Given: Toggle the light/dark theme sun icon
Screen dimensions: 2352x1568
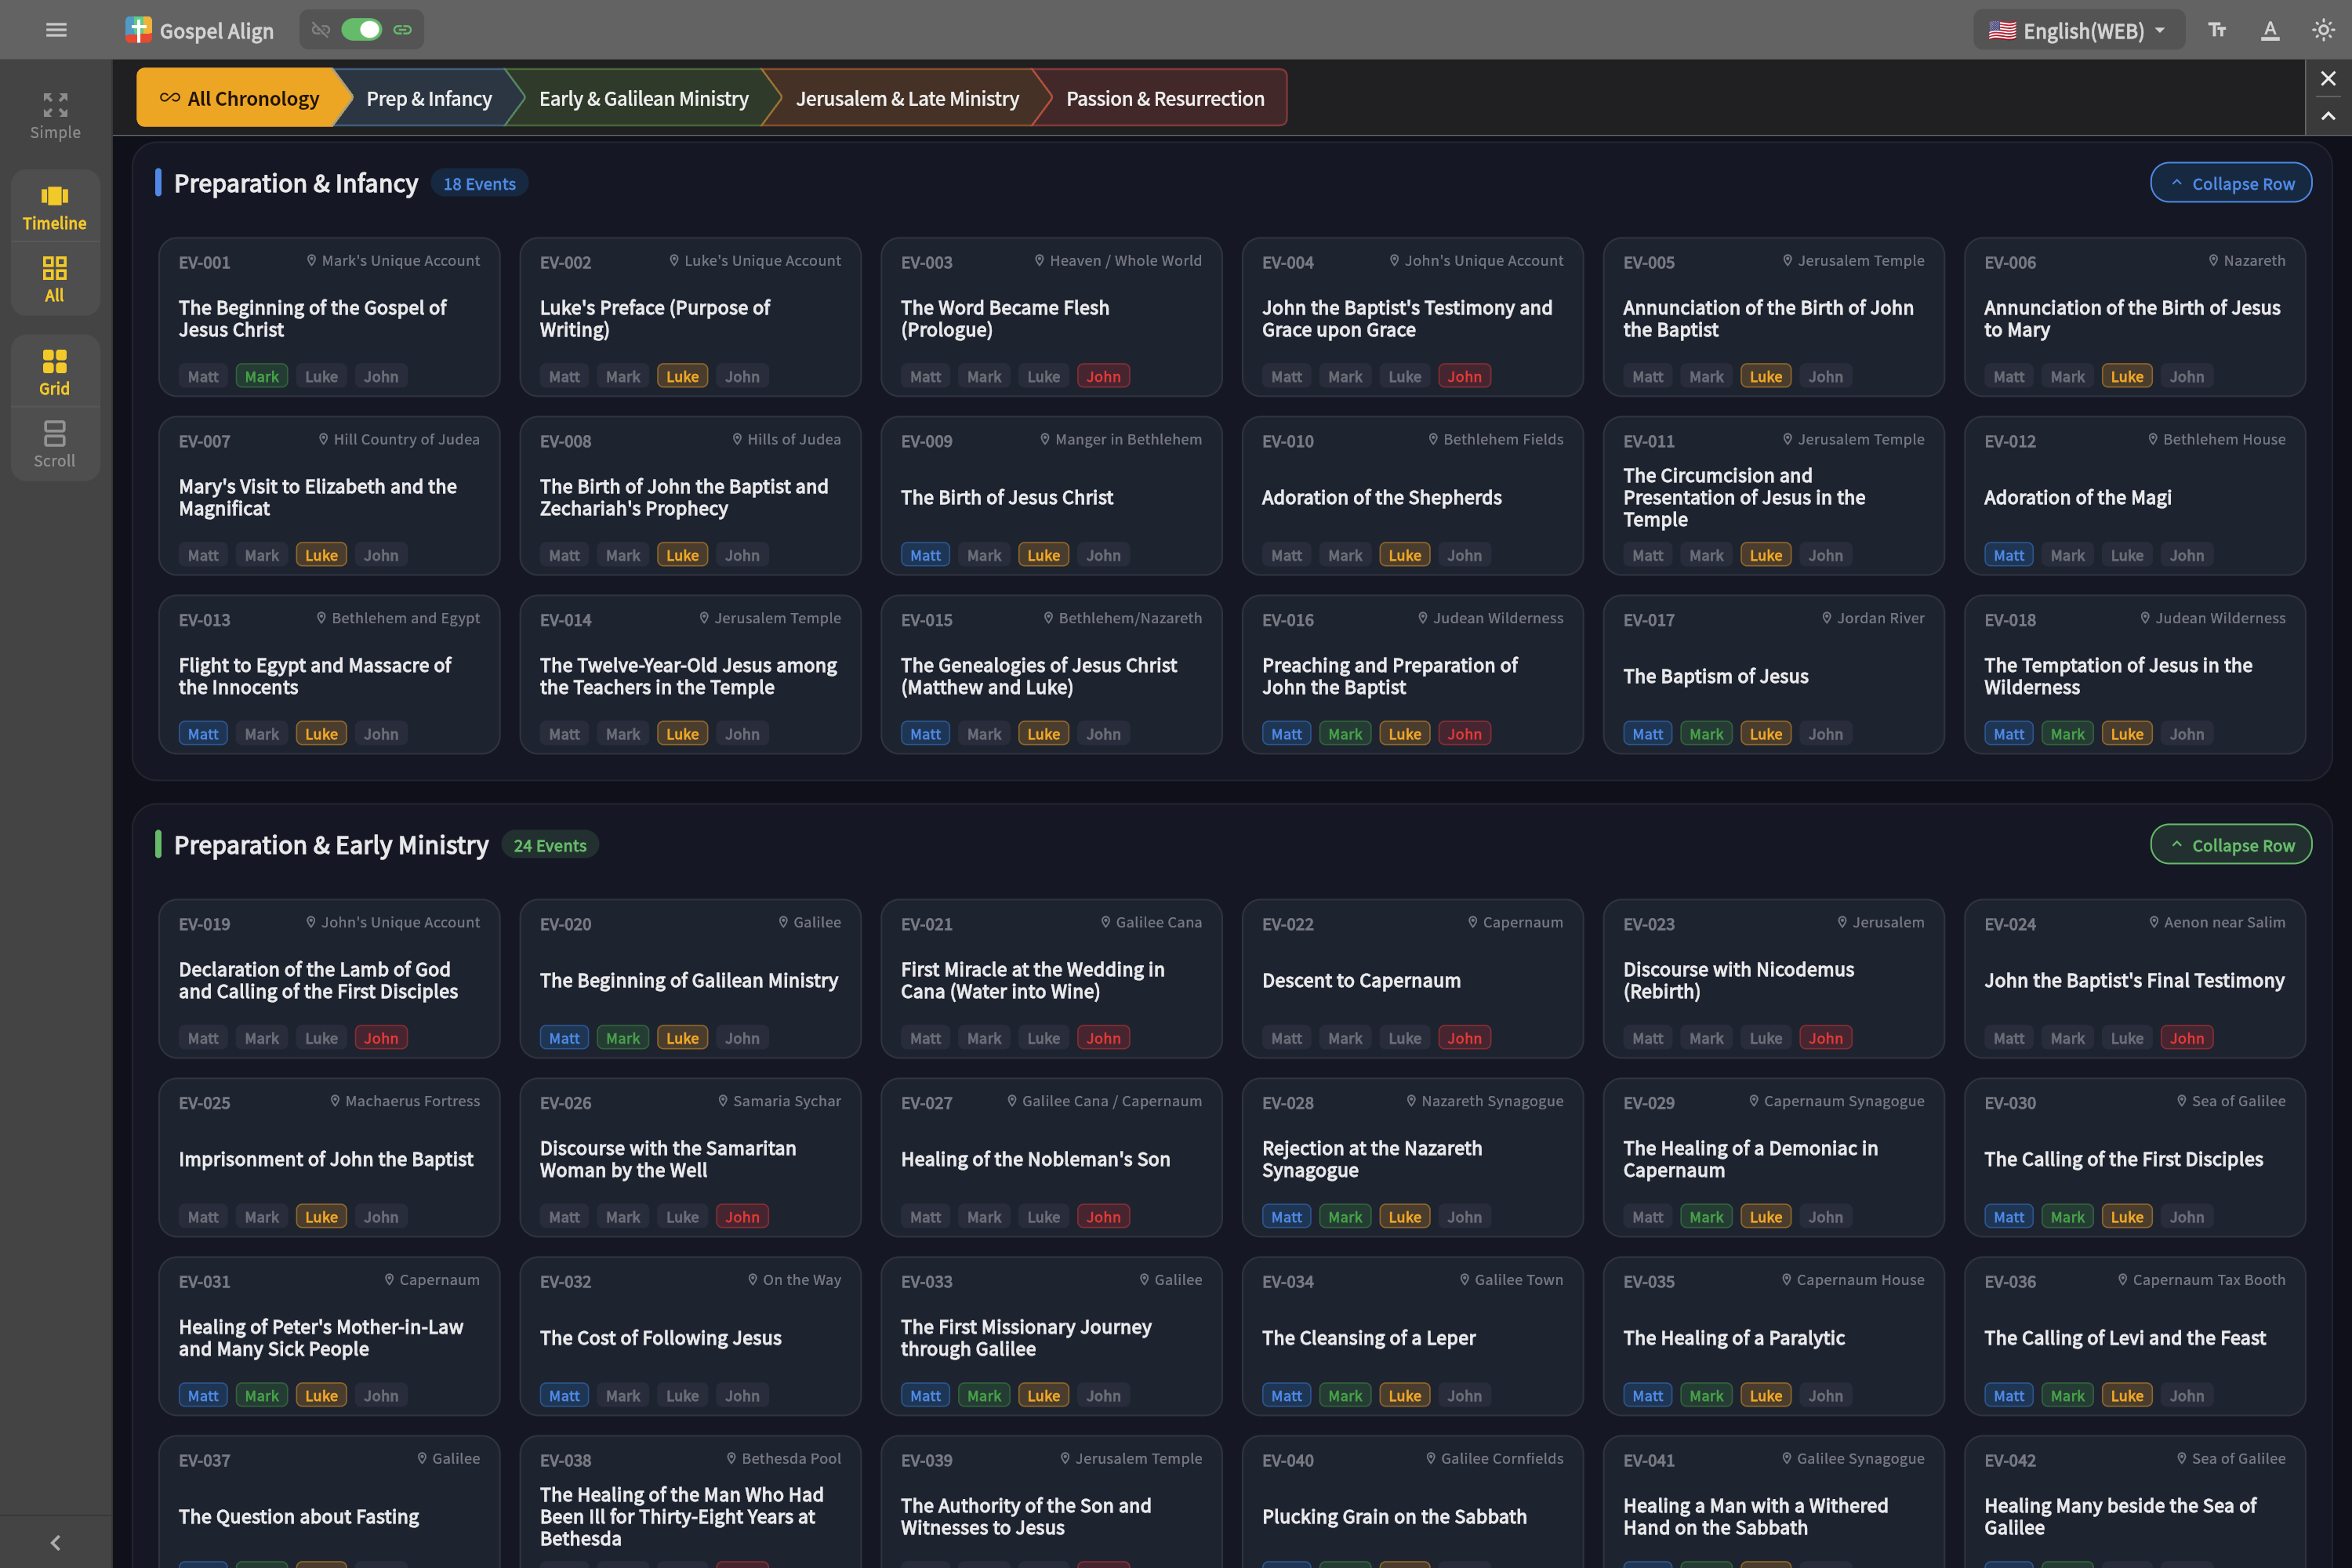Looking at the screenshot, I should [x=2323, y=30].
